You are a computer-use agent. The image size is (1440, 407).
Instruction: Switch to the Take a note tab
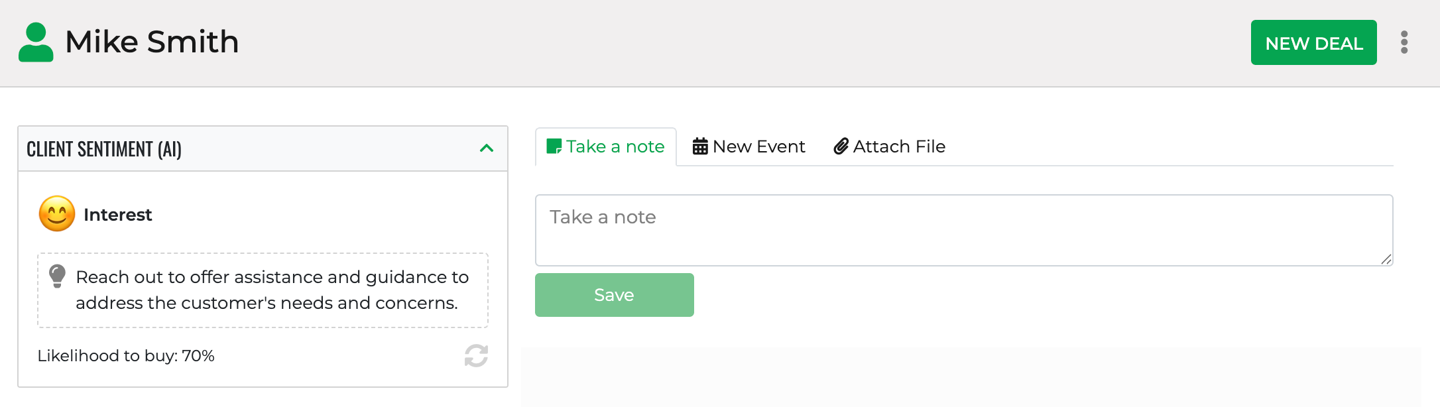[606, 146]
